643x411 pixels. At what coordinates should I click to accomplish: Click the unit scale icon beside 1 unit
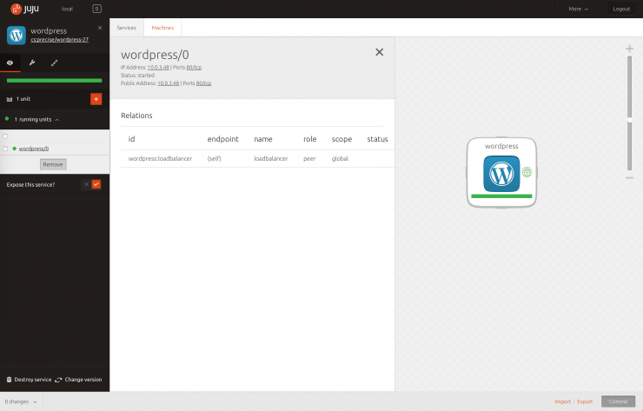coord(10,99)
